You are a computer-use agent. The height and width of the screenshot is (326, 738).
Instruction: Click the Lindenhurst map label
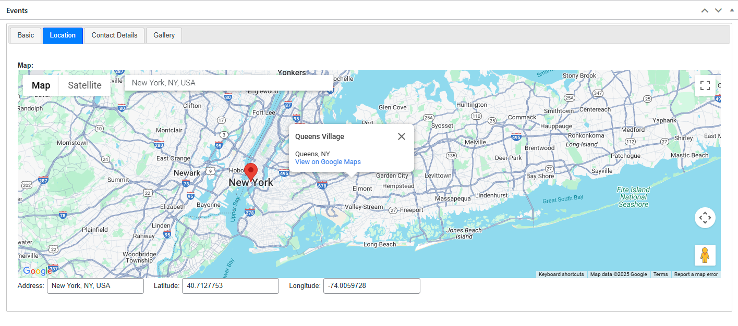[491, 195]
